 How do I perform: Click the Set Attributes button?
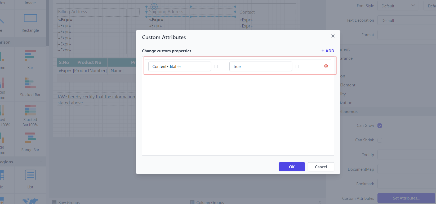(406, 198)
